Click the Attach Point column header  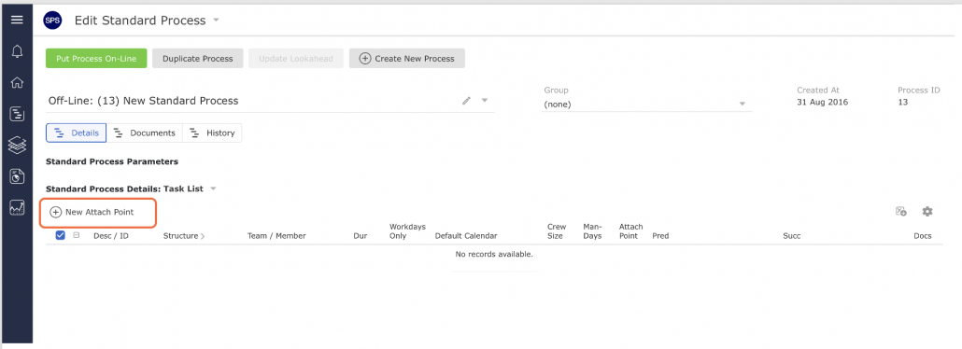tap(630, 231)
